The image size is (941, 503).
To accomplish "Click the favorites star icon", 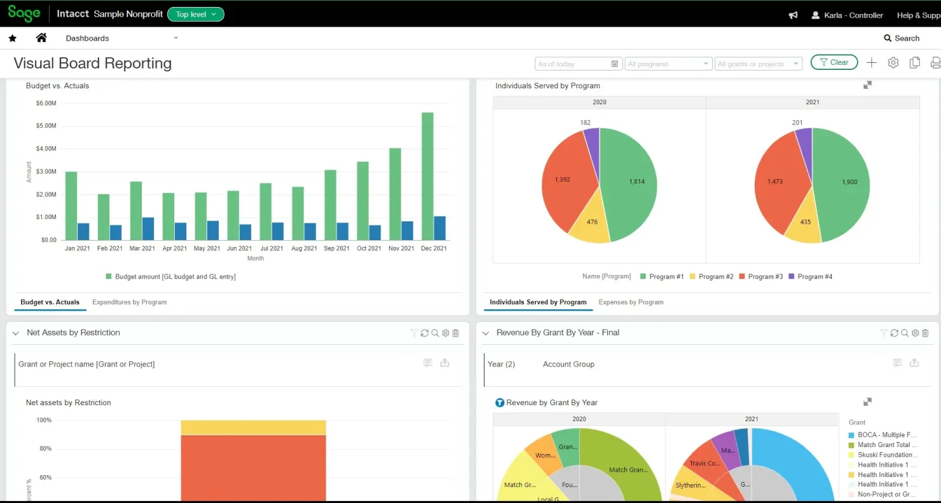I will point(12,38).
